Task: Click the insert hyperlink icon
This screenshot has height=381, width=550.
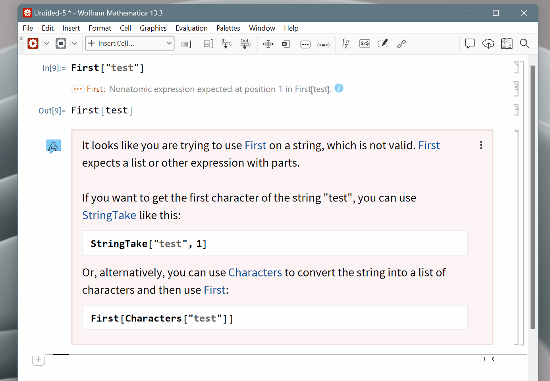Action: (x=401, y=44)
